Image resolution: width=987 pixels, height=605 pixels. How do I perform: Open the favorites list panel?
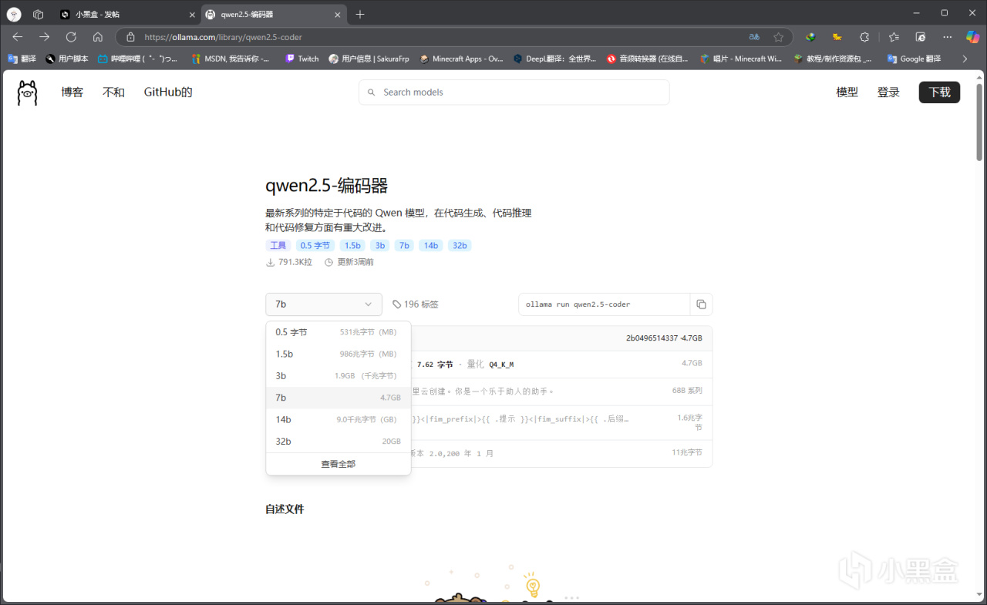click(894, 37)
